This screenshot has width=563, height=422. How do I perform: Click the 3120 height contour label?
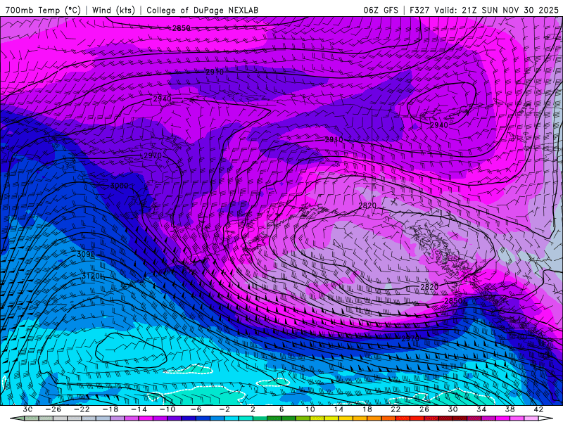[x=91, y=276]
